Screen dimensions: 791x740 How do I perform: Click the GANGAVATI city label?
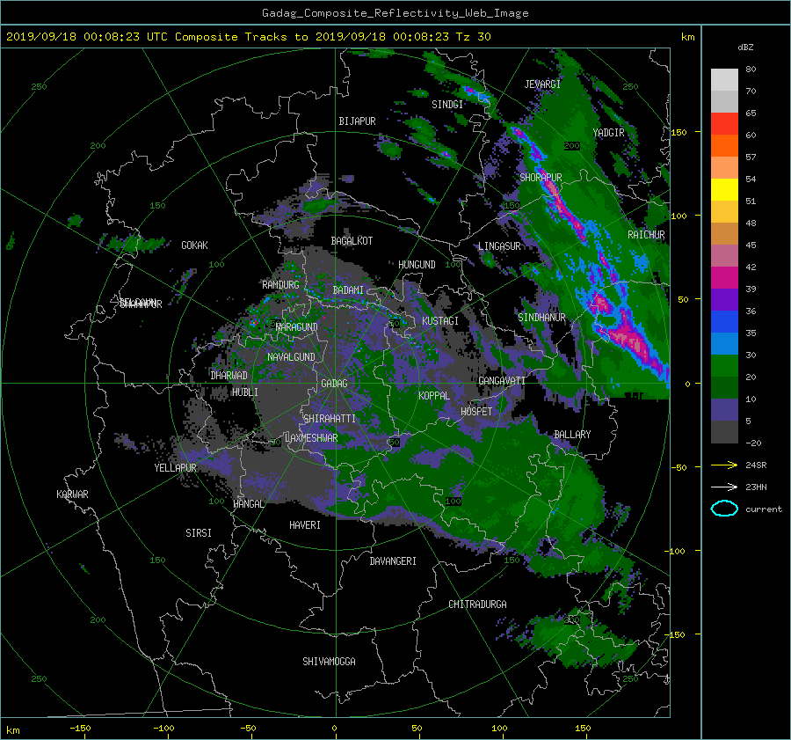click(x=502, y=381)
